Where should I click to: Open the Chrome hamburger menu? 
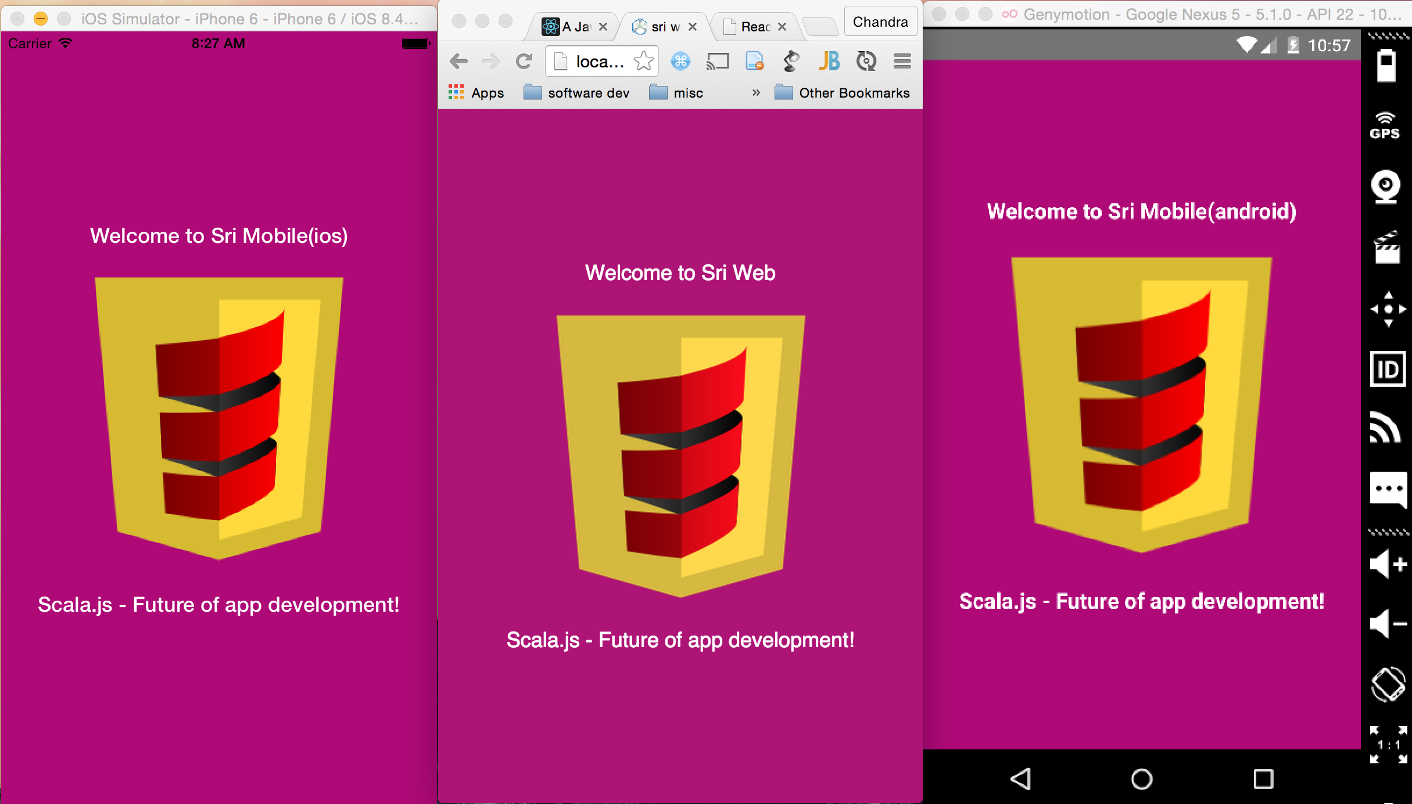tap(902, 62)
